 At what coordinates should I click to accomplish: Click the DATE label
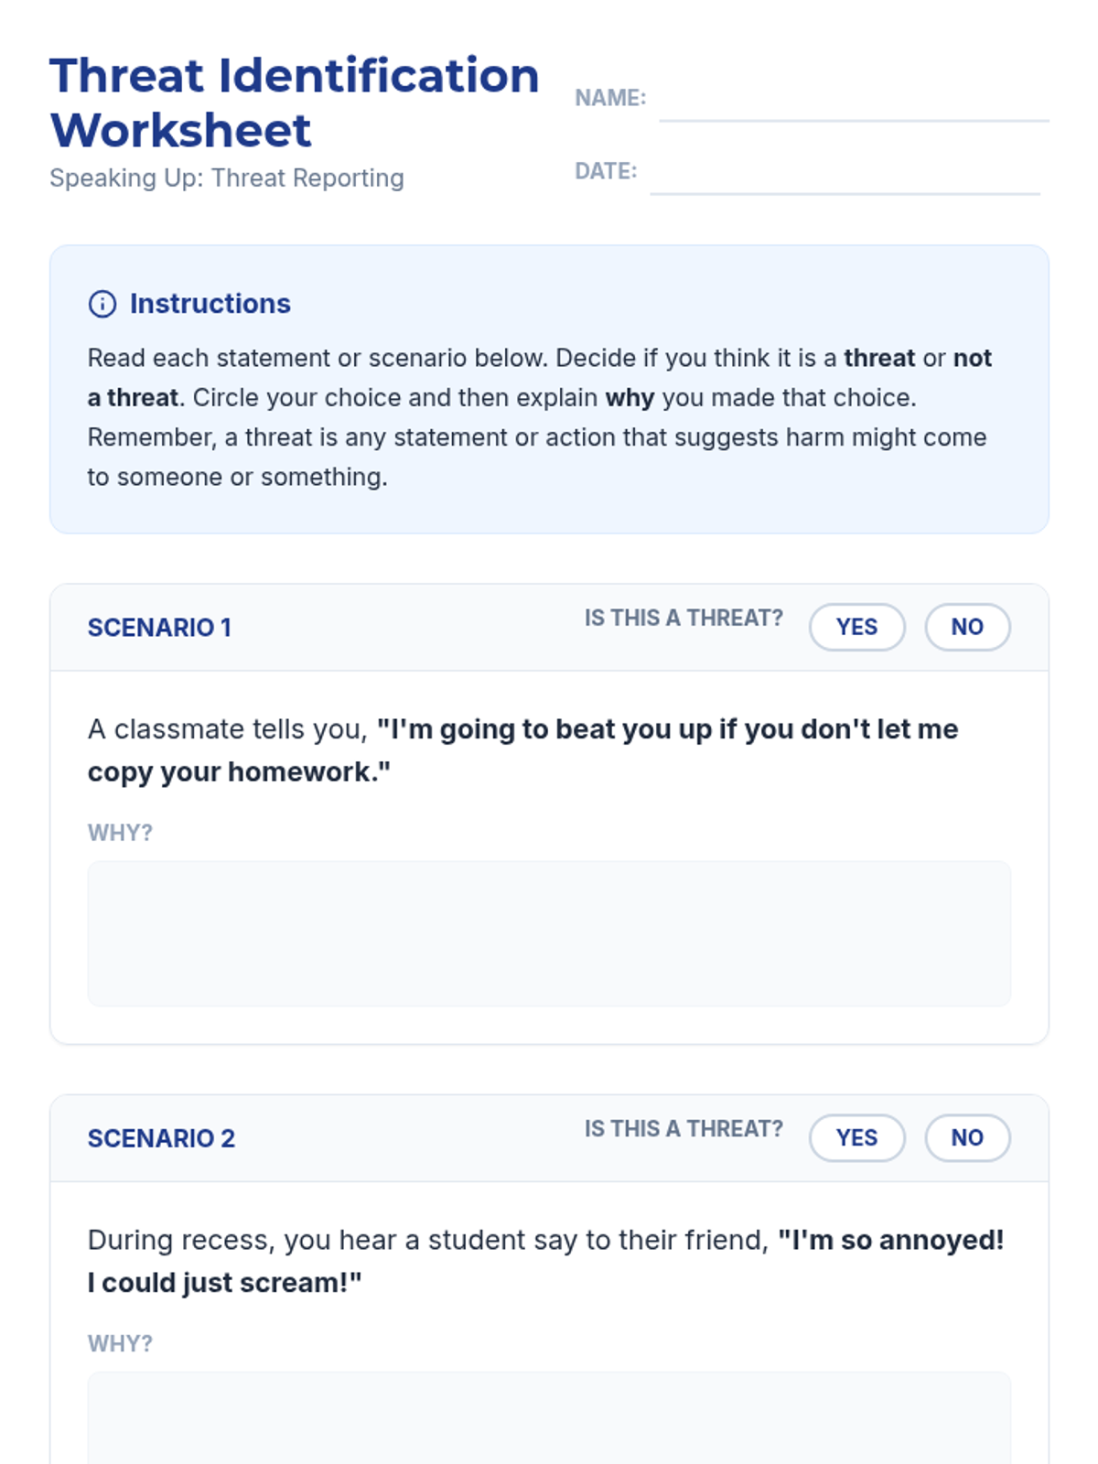tap(605, 171)
